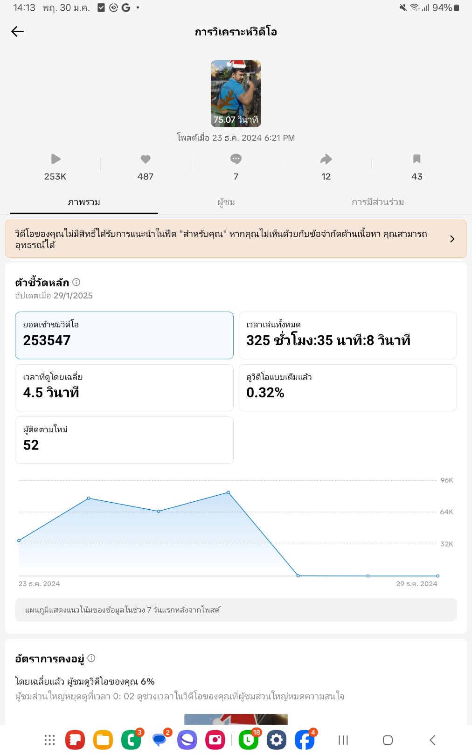
Task: Tap the 253K plays count text
Action: point(55,176)
